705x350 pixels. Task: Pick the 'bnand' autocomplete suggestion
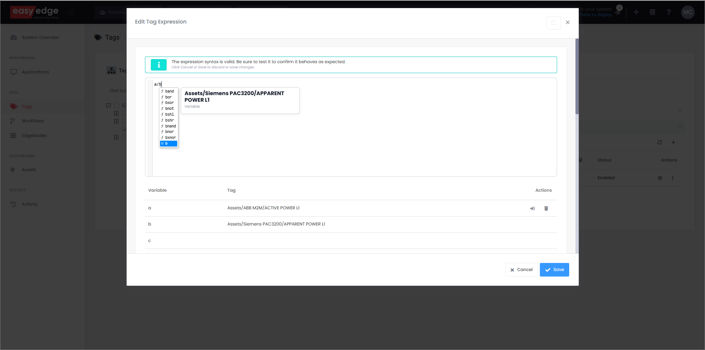coord(170,126)
